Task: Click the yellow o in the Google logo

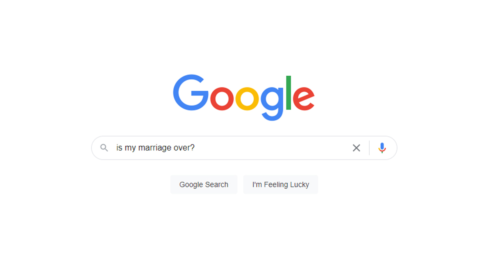Action: tap(247, 98)
